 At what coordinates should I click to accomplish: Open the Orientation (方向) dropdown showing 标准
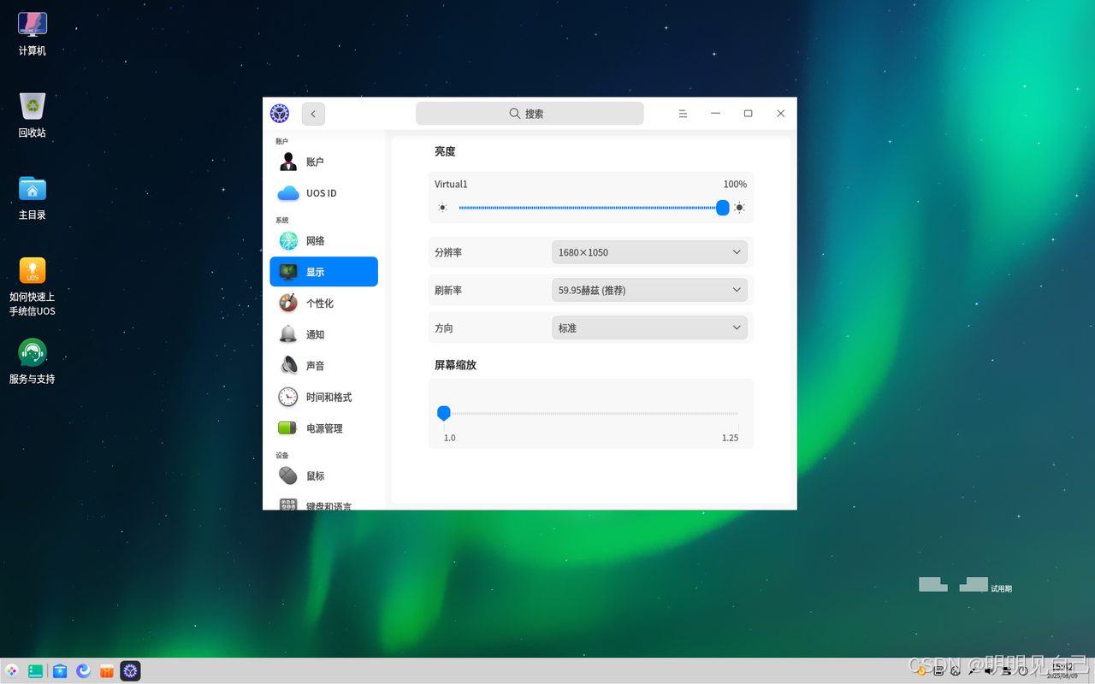[x=649, y=327]
